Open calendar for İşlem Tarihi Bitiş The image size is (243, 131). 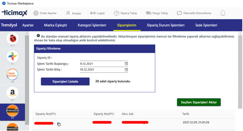pos(126,70)
